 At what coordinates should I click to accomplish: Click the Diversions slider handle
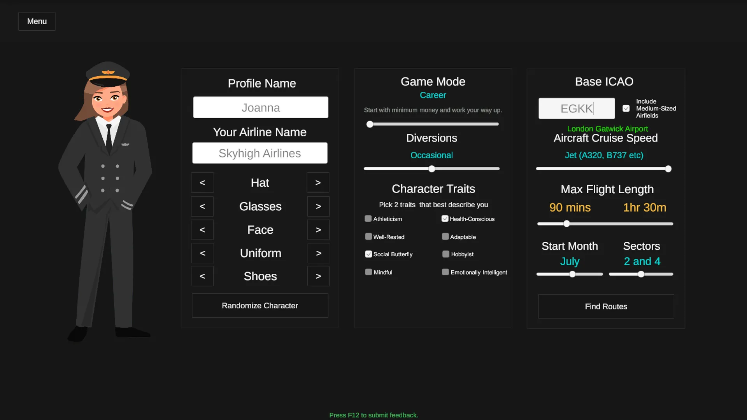431,169
